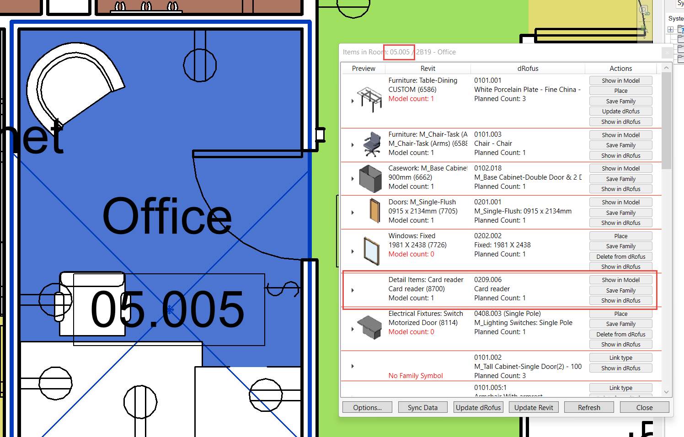Click the fixed window preview icon

pyautogui.click(x=371, y=250)
